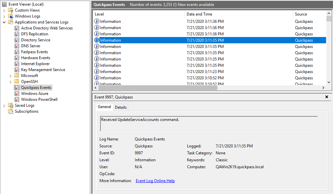Image resolution: width=333 pixels, height=194 pixels.
Task: Click info icon of first 3:11:36 PM event
Action: [x=96, y=21]
